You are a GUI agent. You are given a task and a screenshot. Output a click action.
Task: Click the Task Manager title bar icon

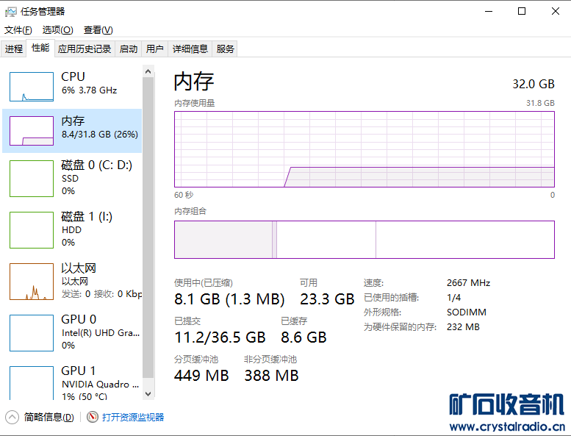(x=11, y=11)
